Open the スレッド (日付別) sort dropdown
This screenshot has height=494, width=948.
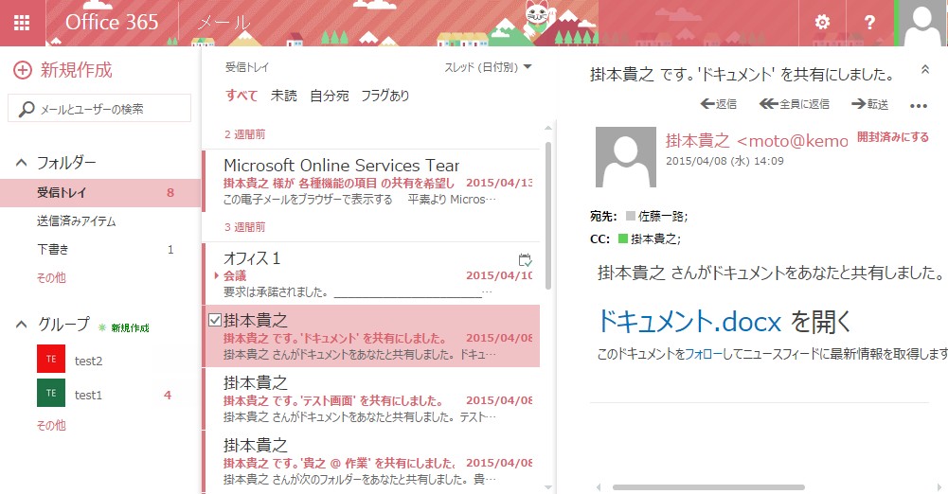[x=488, y=67]
